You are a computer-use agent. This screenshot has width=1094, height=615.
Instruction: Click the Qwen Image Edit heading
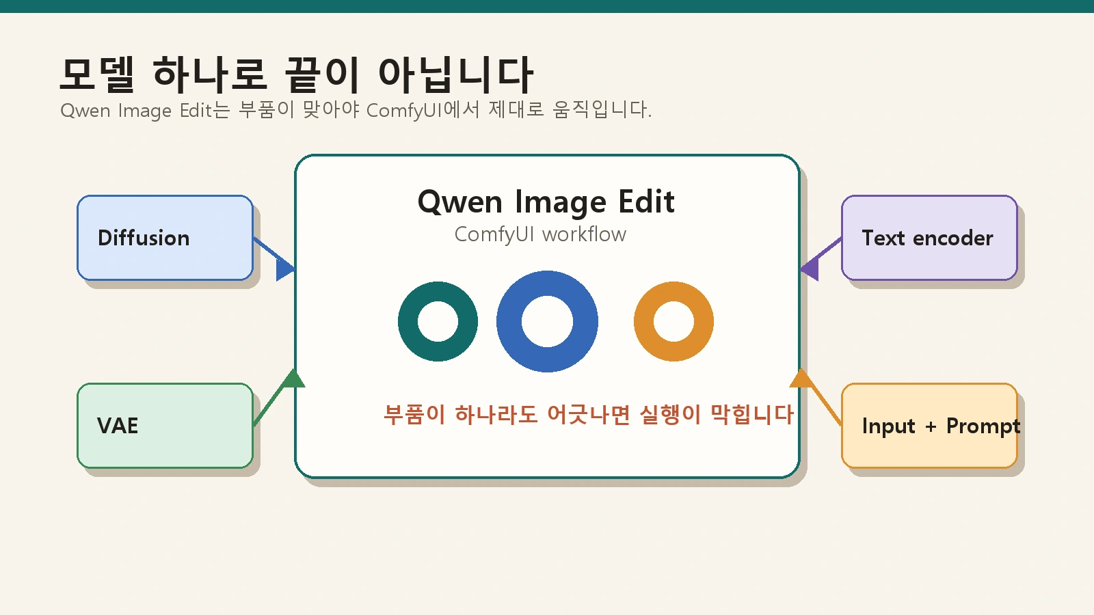pos(546,202)
